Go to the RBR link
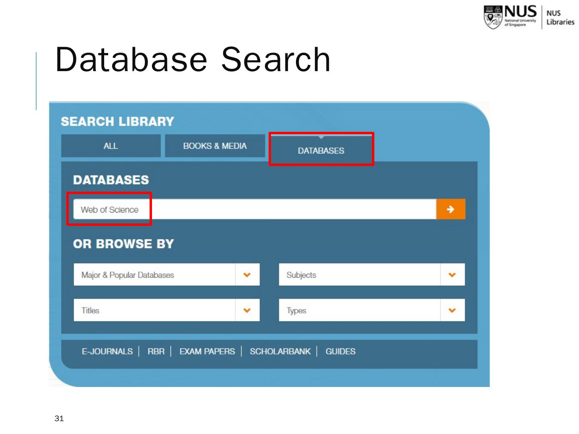 [x=156, y=351]
